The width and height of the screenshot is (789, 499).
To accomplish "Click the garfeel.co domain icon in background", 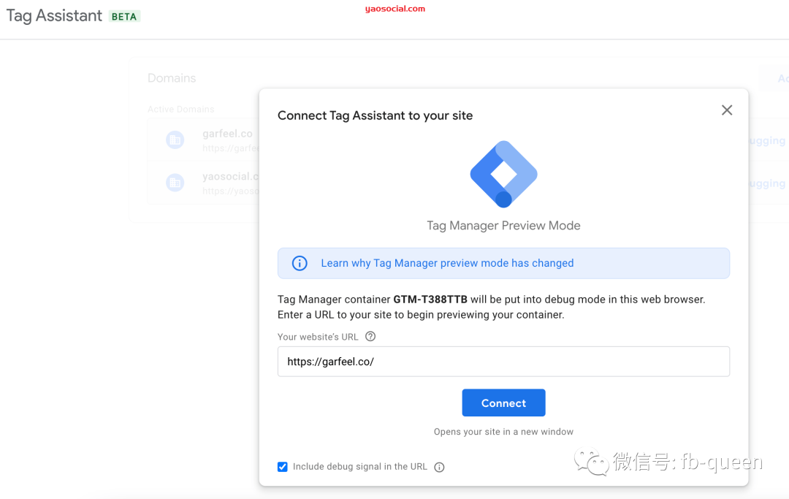I will click(175, 140).
